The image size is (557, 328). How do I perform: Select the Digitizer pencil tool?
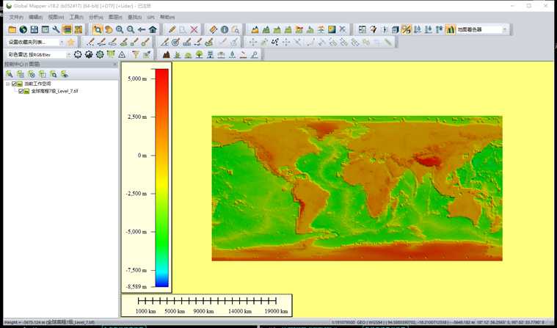click(172, 29)
